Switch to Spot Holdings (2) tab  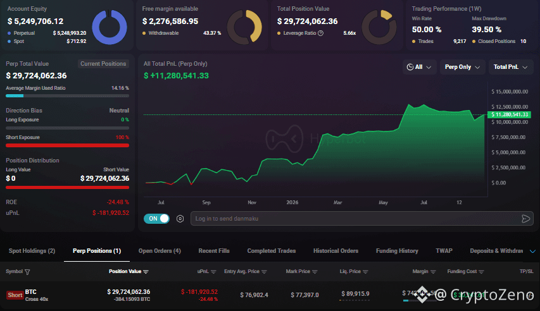click(x=32, y=251)
